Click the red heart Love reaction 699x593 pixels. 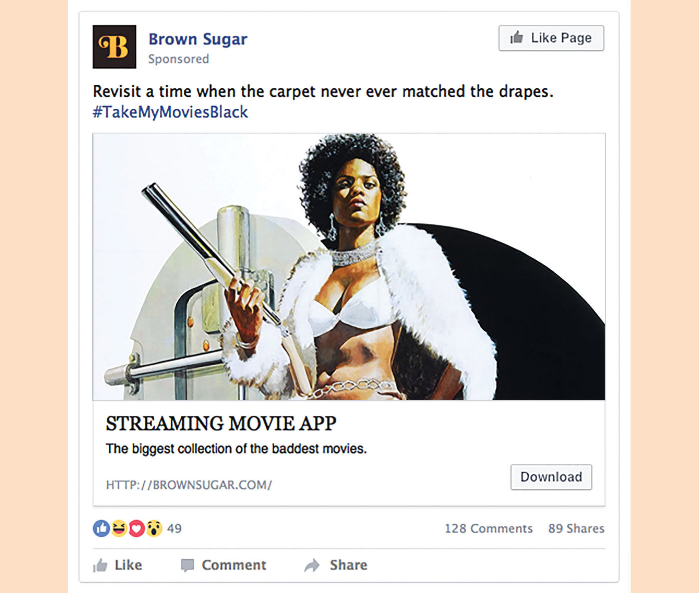pyautogui.click(x=136, y=528)
